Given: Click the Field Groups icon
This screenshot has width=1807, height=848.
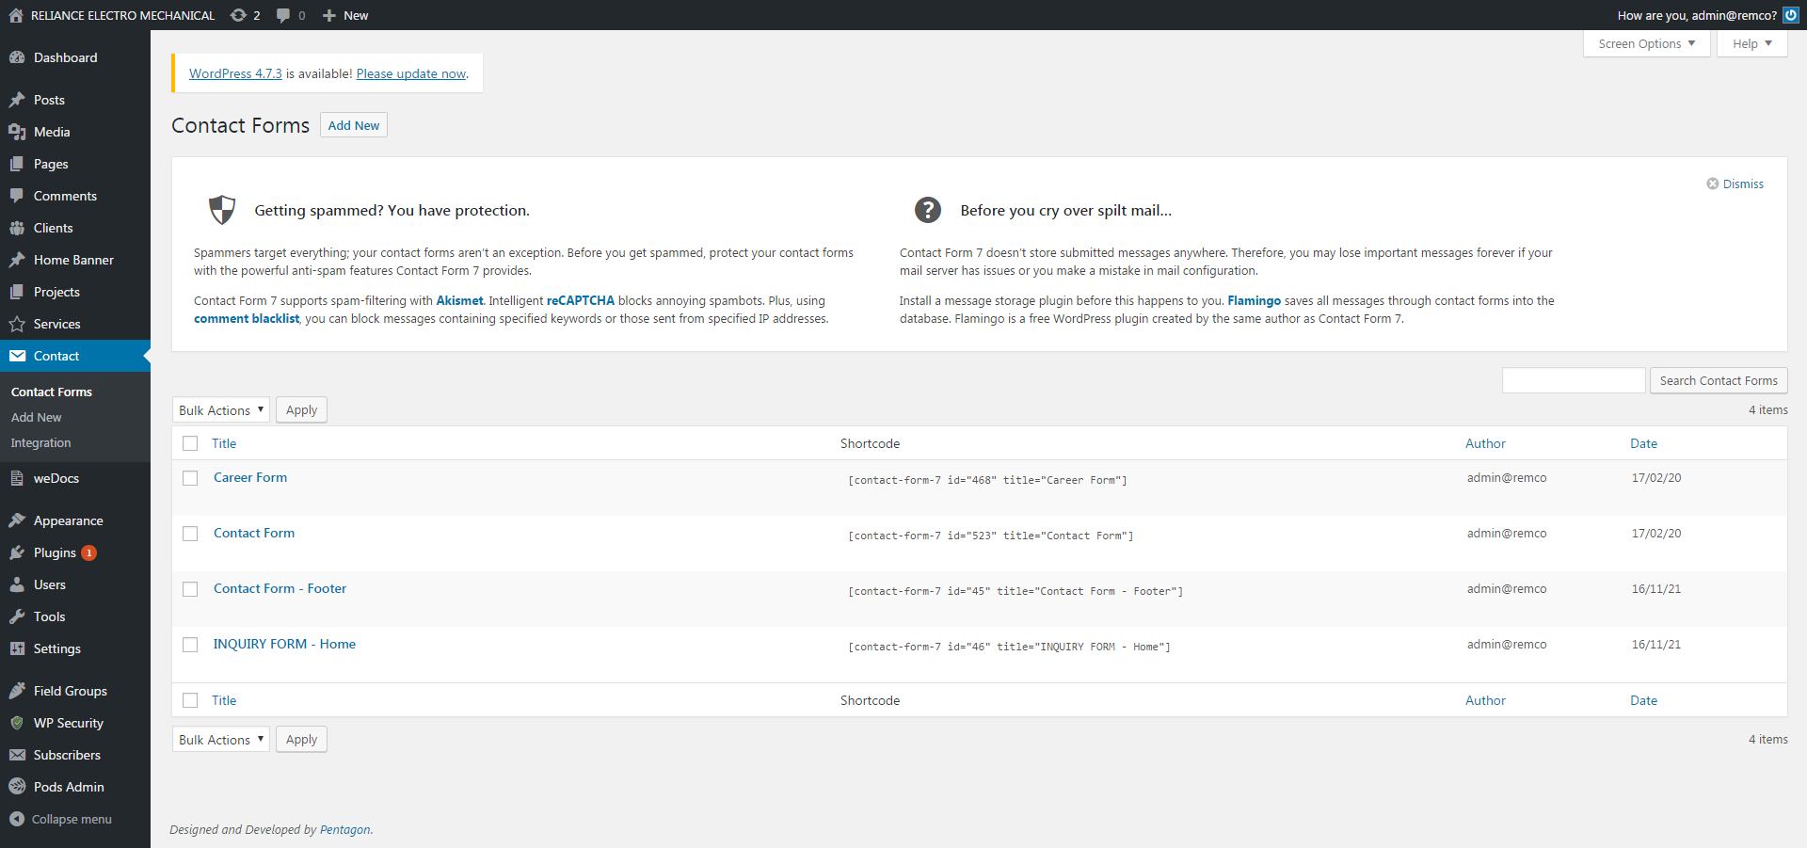Looking at the screenshot, I should point(17,691).
